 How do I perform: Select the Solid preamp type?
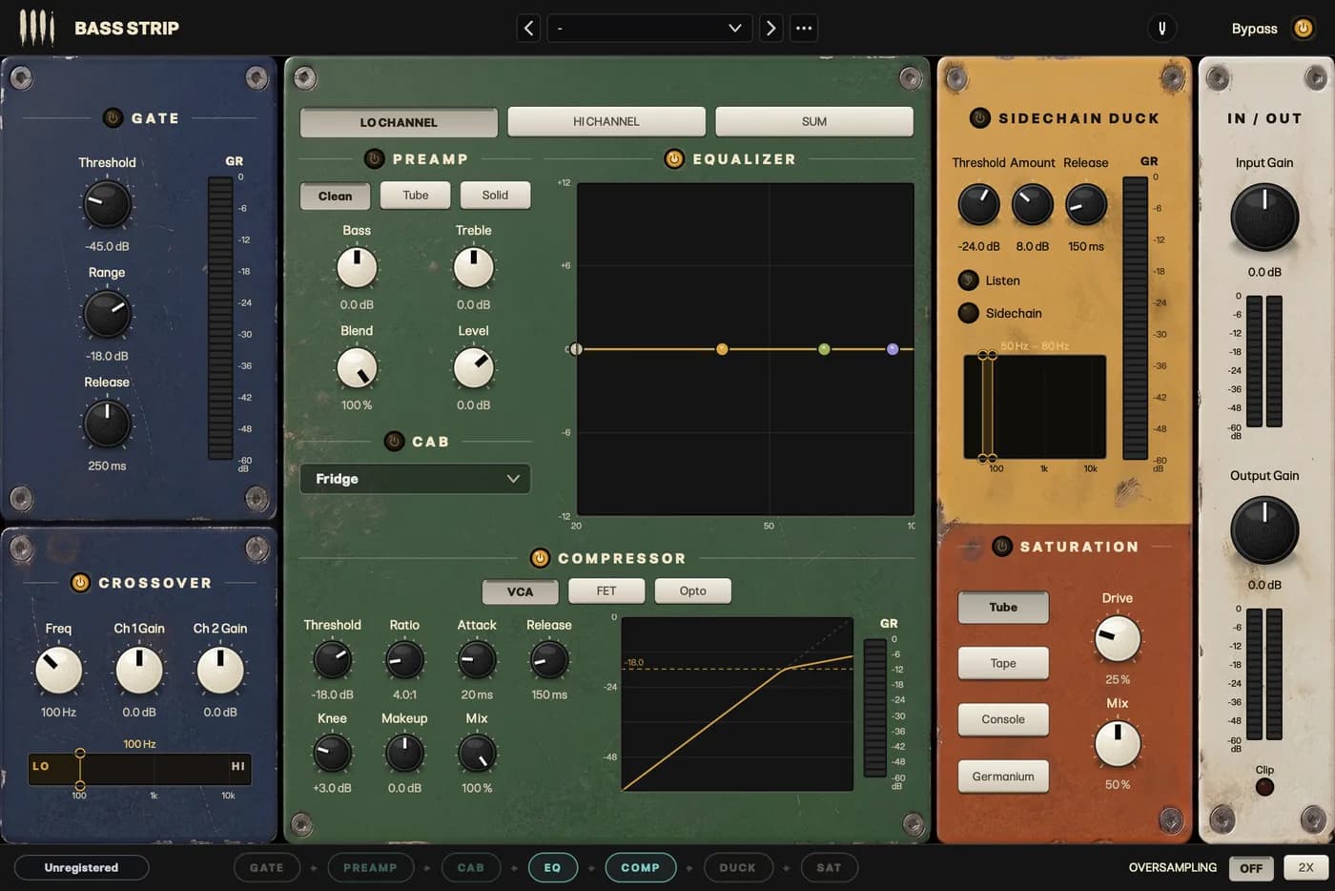495,195
